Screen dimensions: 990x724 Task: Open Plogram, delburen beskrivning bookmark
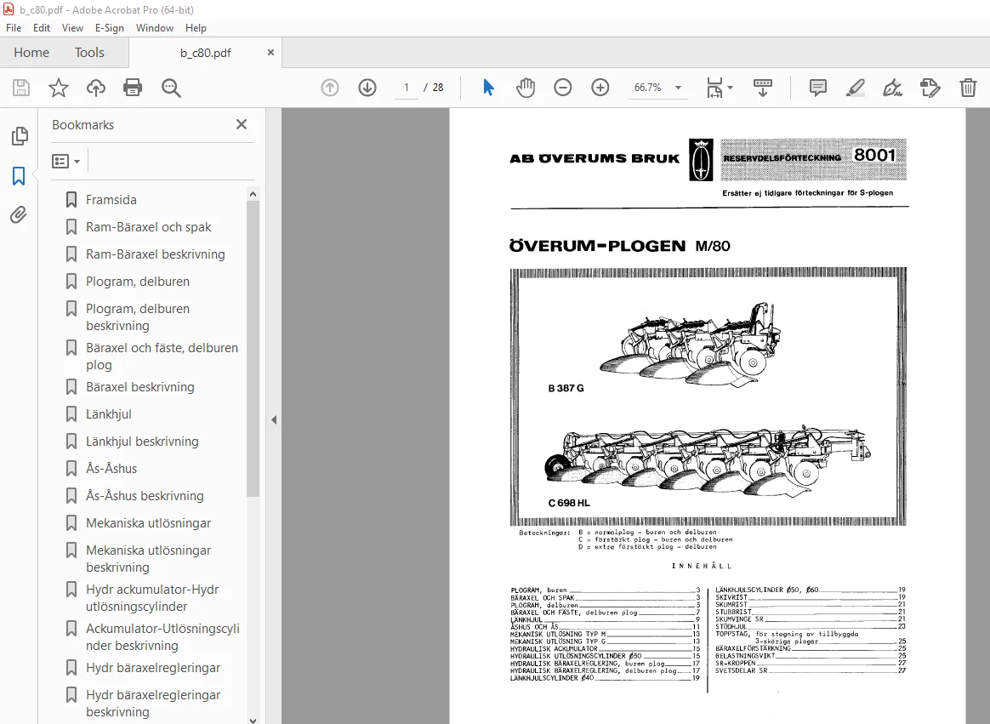[138, 317]
